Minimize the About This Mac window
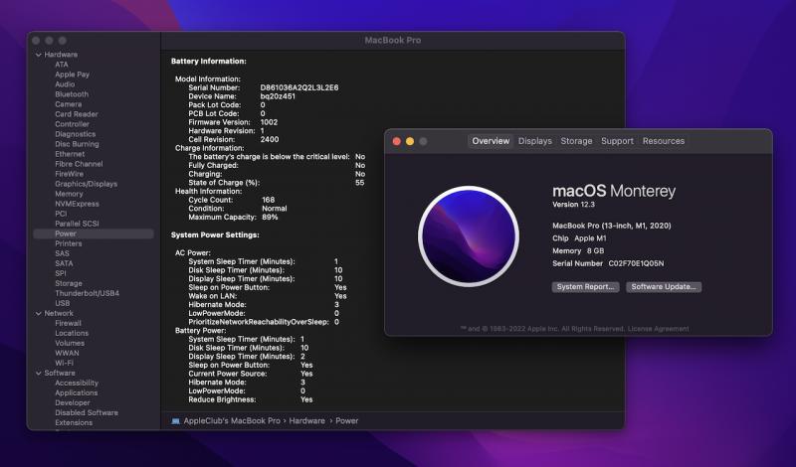 [409, 141]
